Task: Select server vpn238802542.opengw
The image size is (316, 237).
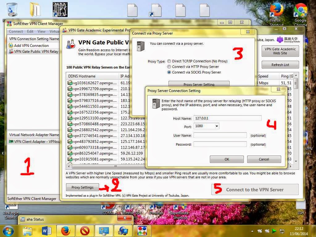Action: click(92, 130)
